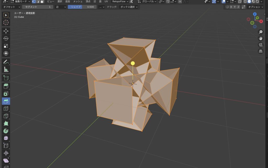Image resolution: width=268 pixels, height=168 pixels.
Task: Select the Shrink/Fatten tool
Action: [x=6, y=153]
